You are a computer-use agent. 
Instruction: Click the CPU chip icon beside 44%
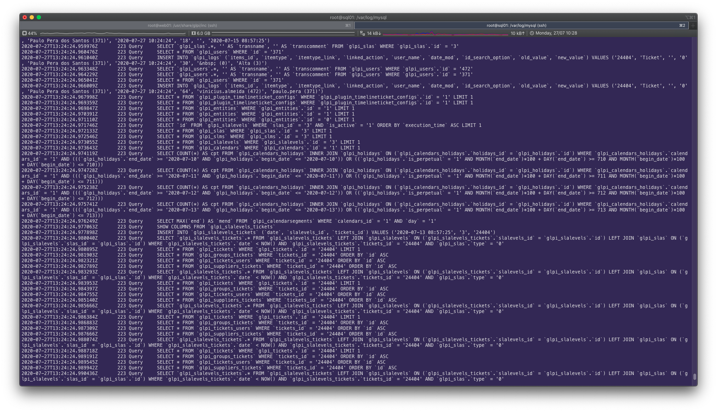coord(24,33)
